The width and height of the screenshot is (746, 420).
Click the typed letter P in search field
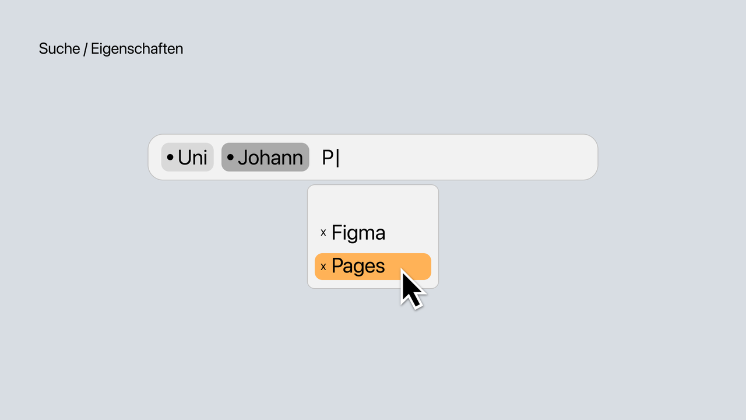(x=328, y=157)
